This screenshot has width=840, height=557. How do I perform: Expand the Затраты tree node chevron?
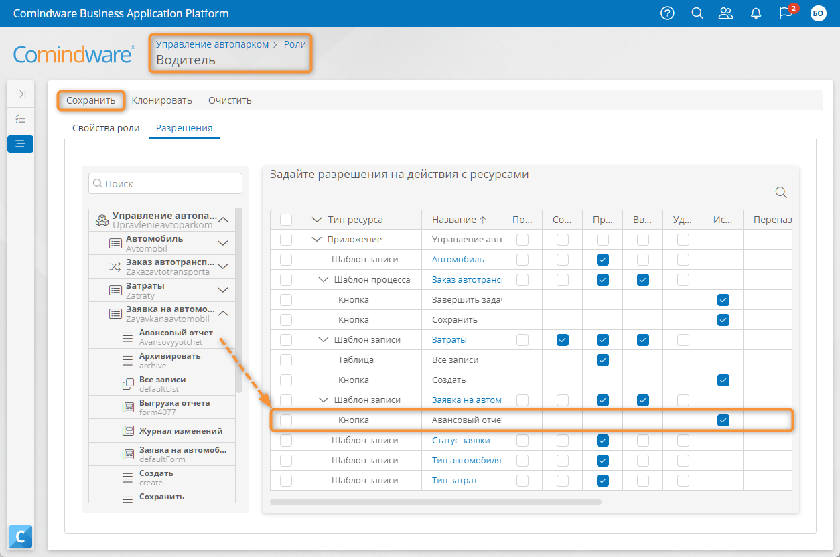[x=224, y=291]
